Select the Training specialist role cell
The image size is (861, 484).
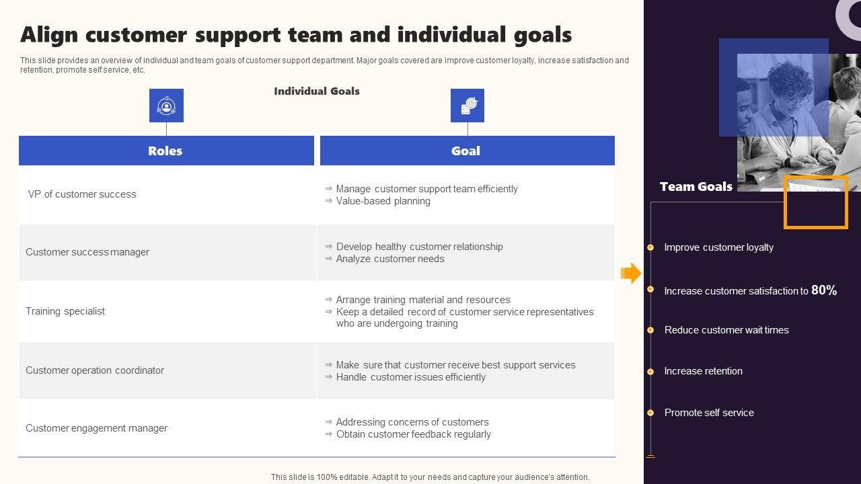pos(65,311)
